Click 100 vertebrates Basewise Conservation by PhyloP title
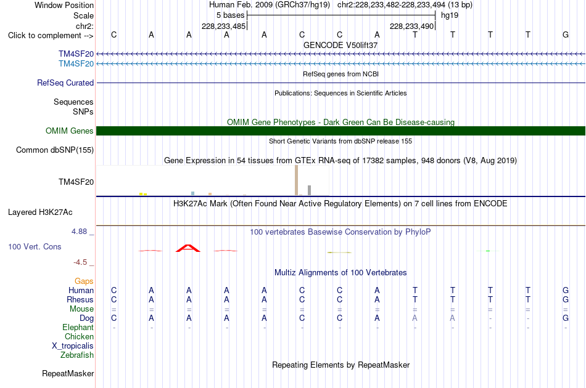This screenshot has height=388, width=586. click(x=340, y=232)
